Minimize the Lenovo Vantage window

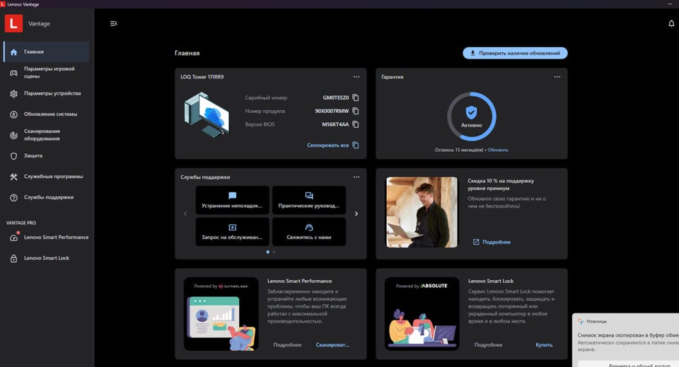670,4
